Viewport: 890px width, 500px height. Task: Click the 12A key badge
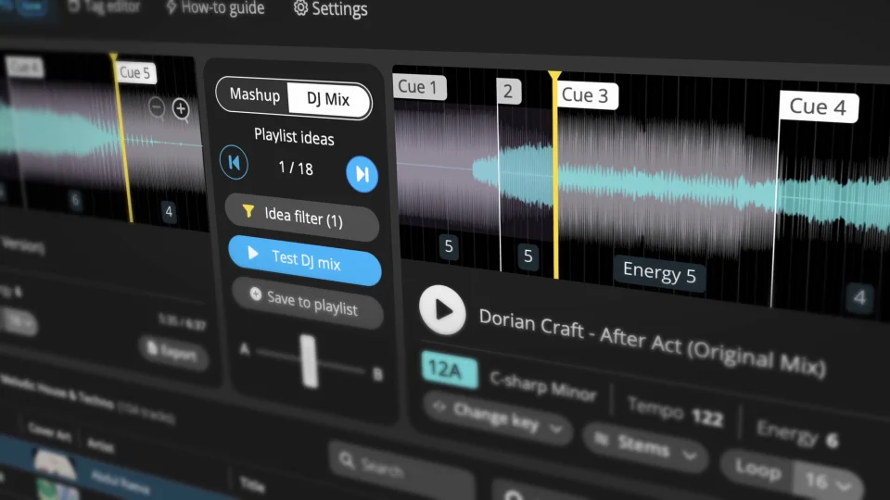pos(449,370)
